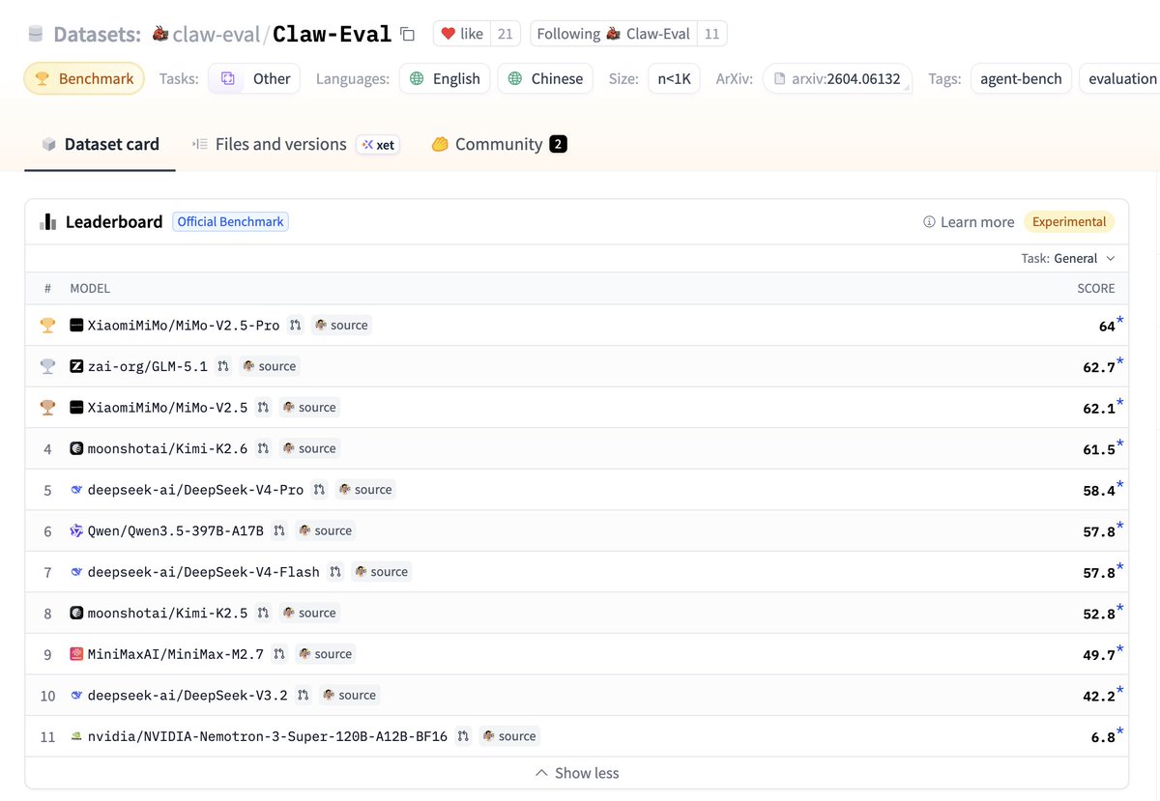This screenshot has height=801, width=1160.
Task: Open the arxiv:2604.06132 paper tag
Action: (838, 78)
